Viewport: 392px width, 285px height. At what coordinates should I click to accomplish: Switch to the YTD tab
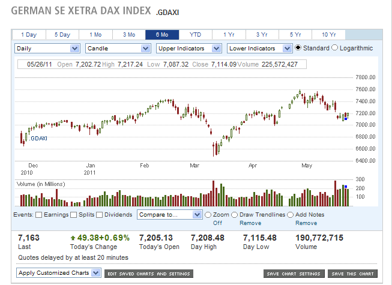195,35
